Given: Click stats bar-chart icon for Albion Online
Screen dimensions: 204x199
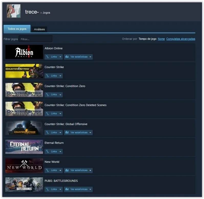Looking at the screenshot, I should 67,57.
